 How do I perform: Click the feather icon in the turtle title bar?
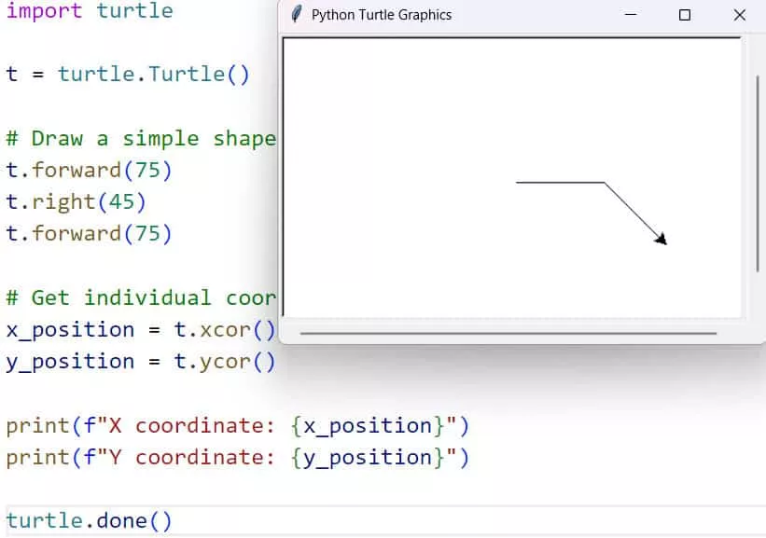click(297, 15)
